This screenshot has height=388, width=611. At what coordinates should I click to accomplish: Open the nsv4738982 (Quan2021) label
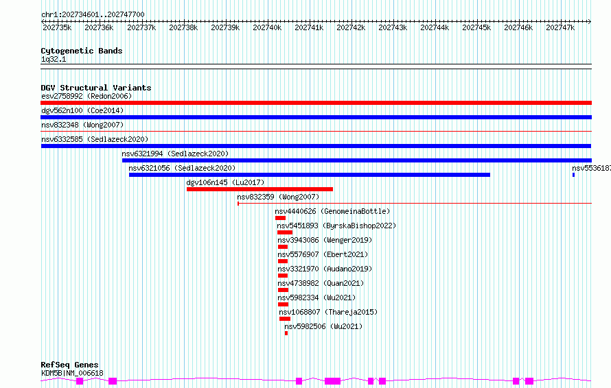click(321, 283)
